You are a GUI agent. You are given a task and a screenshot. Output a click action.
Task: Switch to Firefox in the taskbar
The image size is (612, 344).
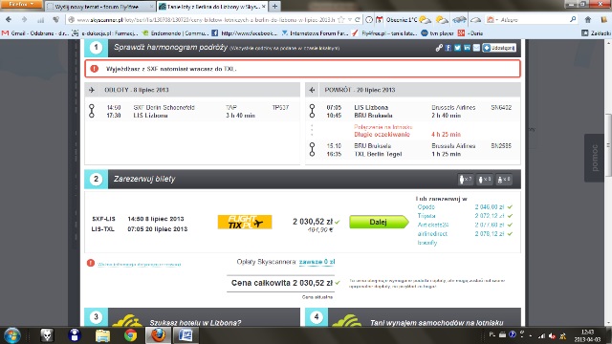[158, 335]
